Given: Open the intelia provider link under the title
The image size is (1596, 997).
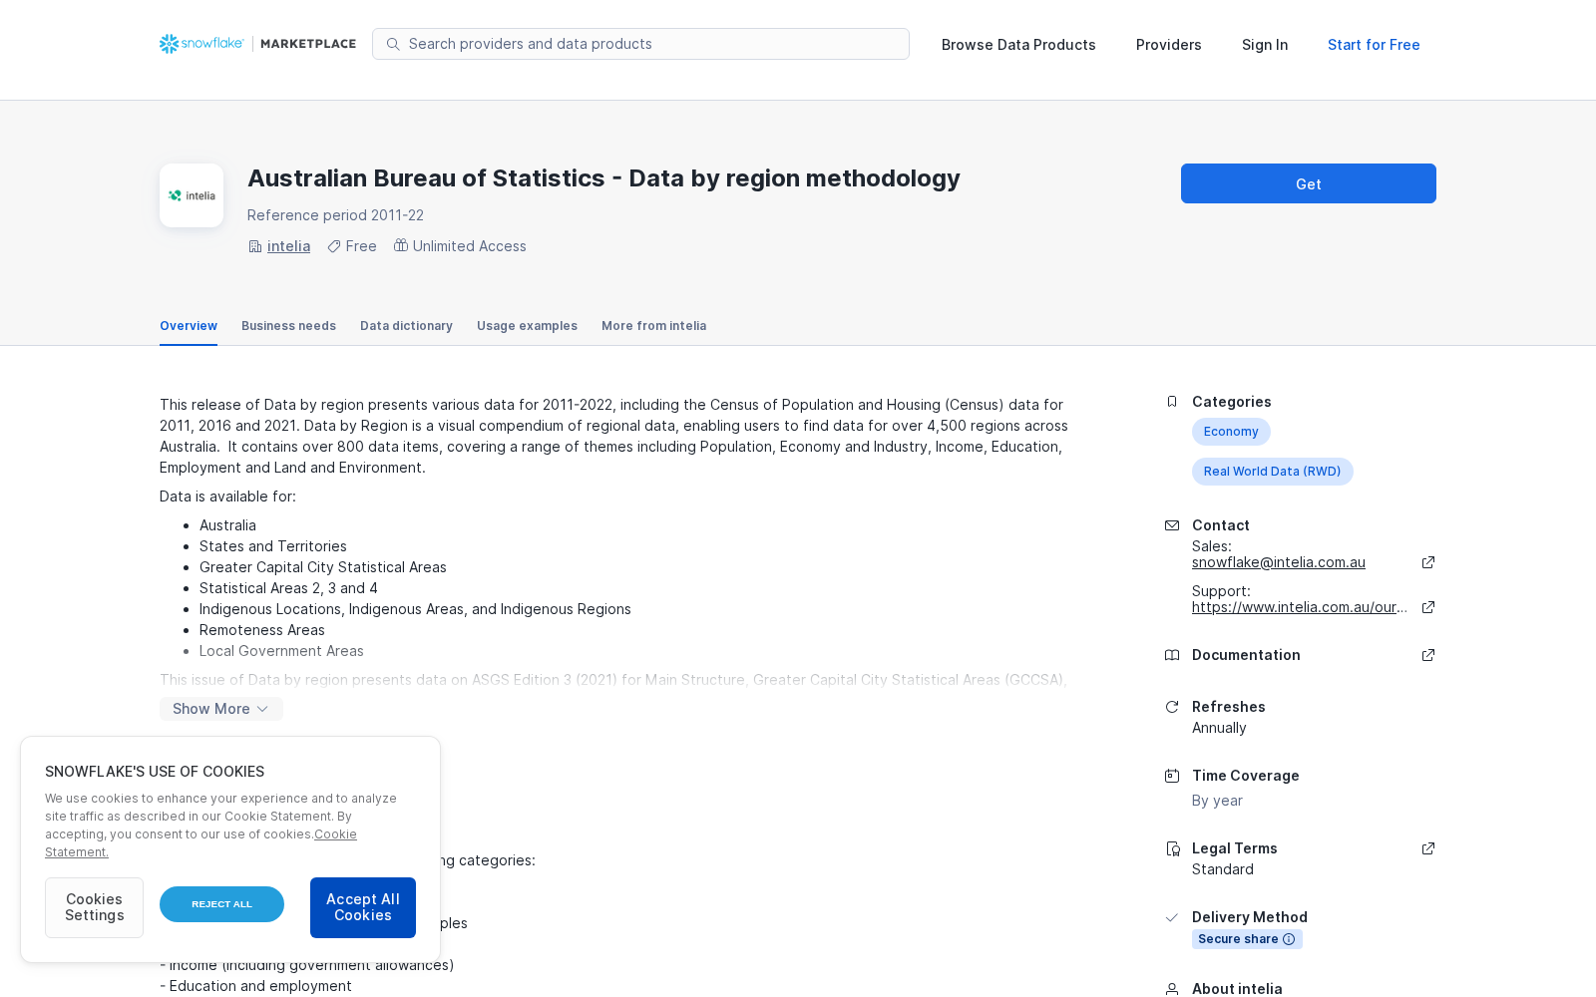Looking at the screenshot, I should (x=288, y=246).
